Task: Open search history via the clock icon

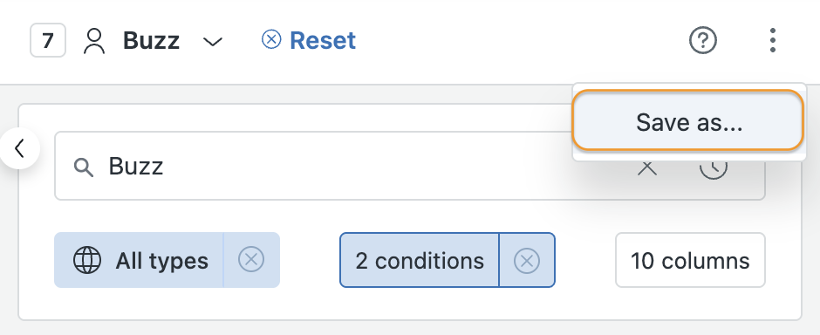Action: tap(714, 168)
